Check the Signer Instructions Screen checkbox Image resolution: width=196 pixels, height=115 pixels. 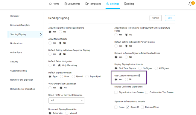(116, 92)
